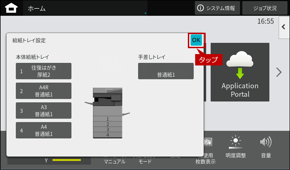The height and width of the screenshot is (170, 290).
Task: Click the yellow Y toner level bar
Action: (x=67, y=160)
